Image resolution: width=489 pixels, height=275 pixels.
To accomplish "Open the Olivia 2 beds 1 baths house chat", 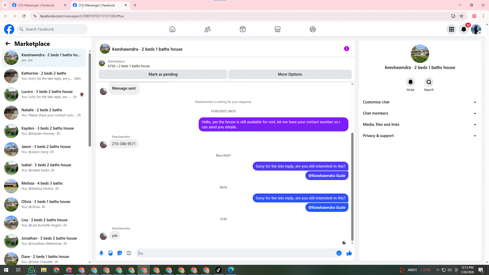I will (44, 204).
